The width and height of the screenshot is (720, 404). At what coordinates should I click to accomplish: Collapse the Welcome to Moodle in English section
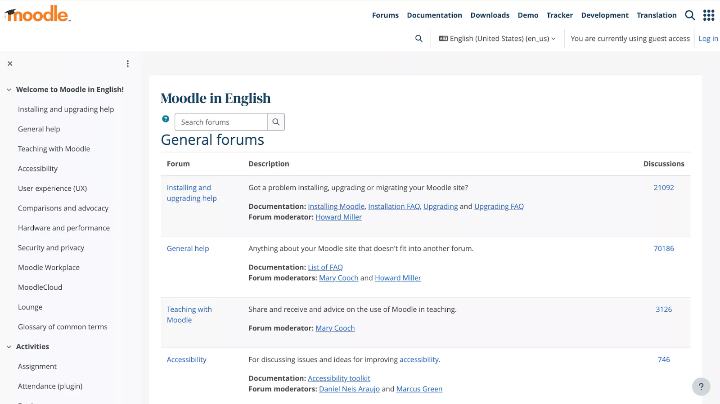pyautogui.click(x=9, y=90)
